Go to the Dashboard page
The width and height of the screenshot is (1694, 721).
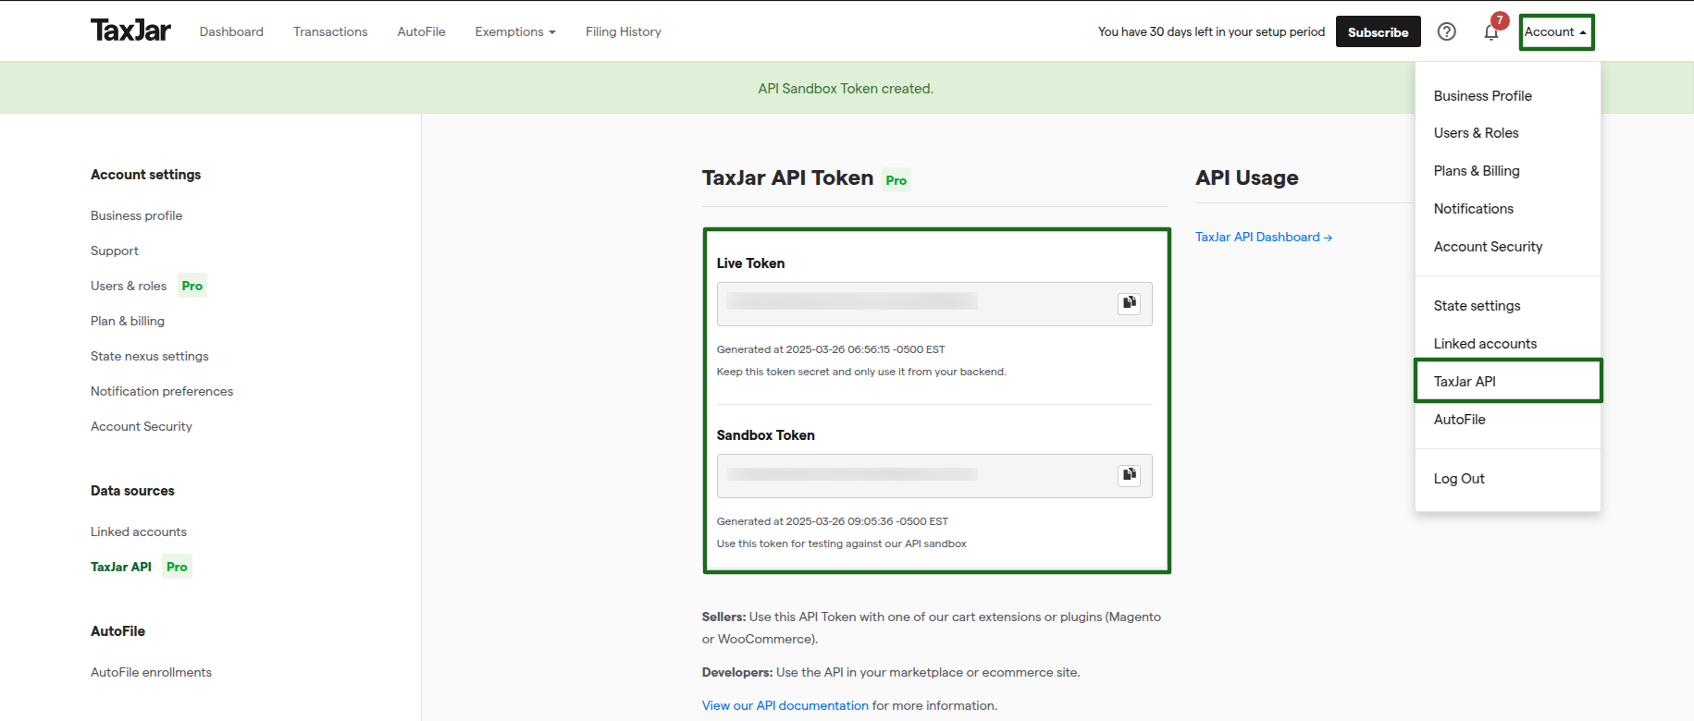point(231,31)
